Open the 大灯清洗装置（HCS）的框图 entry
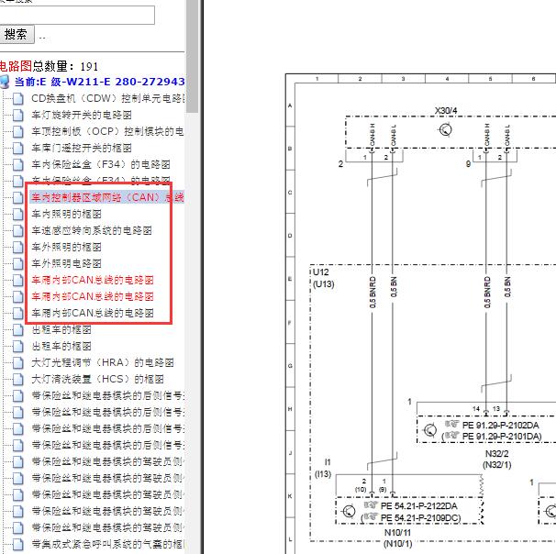556x554 pixels. [x=97, y=379]
